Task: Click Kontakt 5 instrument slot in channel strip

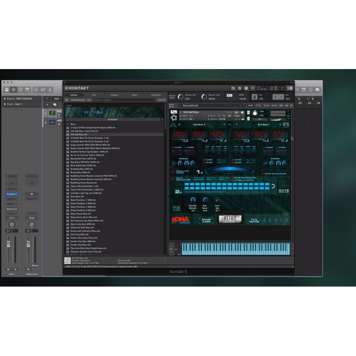Action: click(12, 194)
